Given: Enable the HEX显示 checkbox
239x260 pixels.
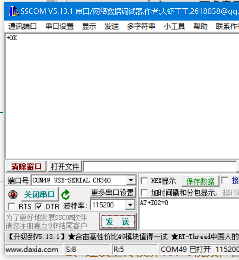Looking at the screenshot, I should 145,181.
